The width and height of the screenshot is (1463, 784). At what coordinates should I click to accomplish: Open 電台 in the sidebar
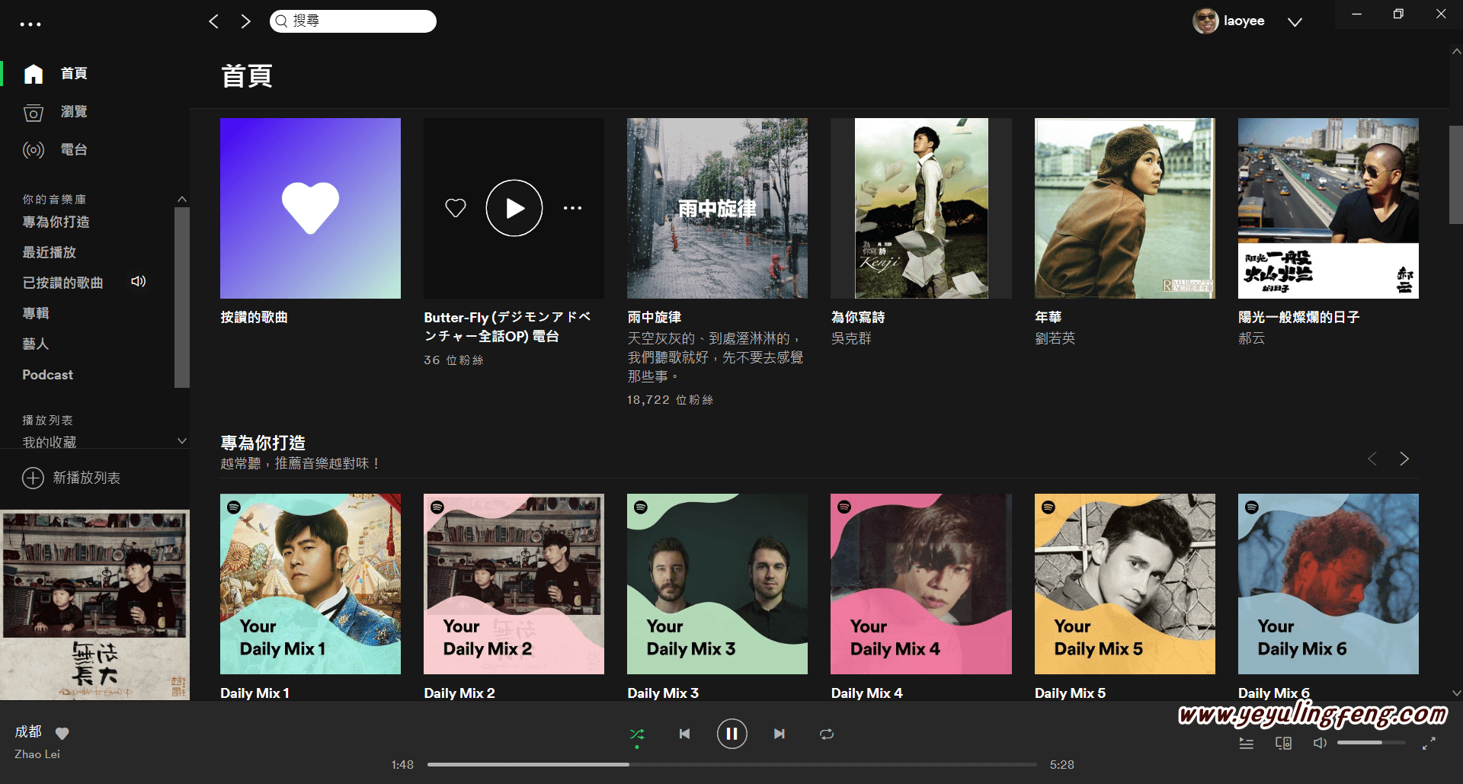pos(74,149)
